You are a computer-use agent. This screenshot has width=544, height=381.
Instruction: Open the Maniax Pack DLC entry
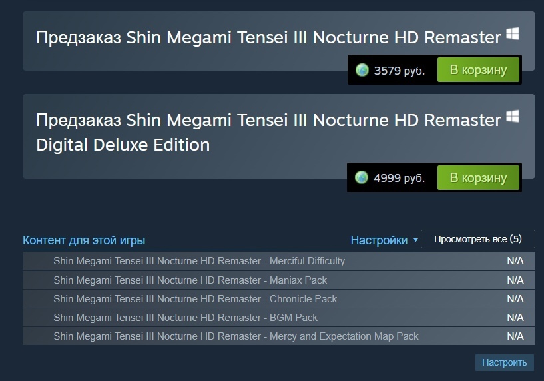tap(190, 280)
